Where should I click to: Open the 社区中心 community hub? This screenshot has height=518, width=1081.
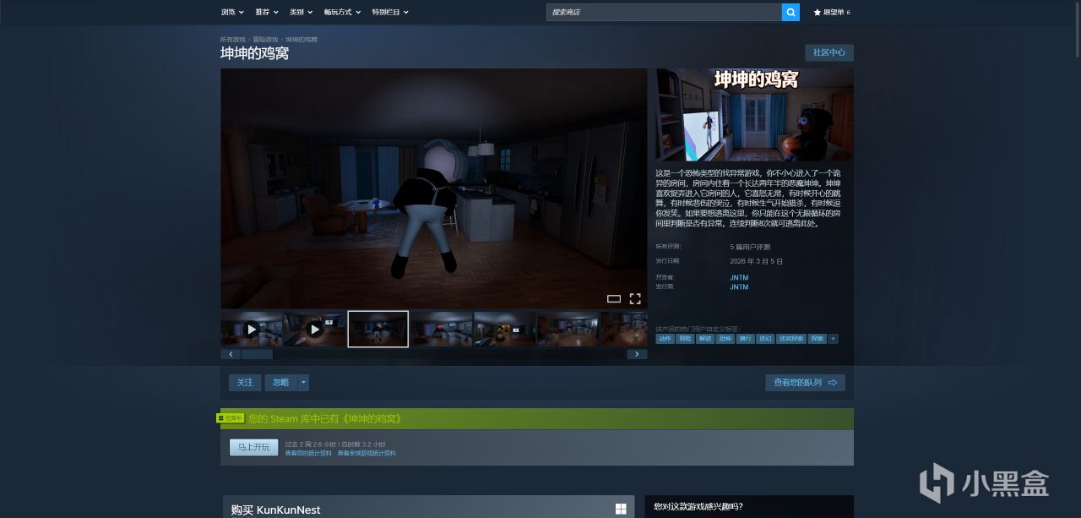point(829,52)
